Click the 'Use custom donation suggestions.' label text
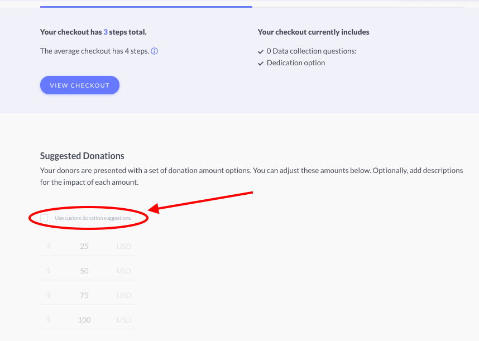 [x=93, y=218]
